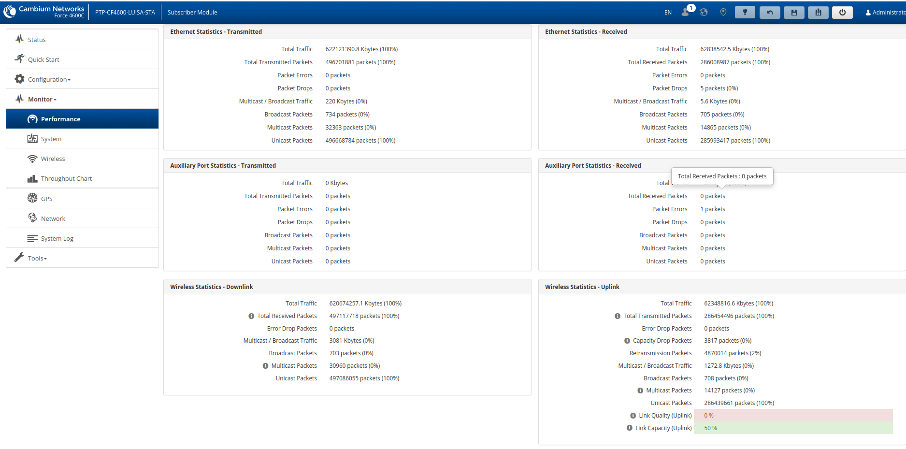Viewport: 906px width, 449px height.
Task: Go to the GPS page
Action: pyautogui.click(x=83, y=199)
